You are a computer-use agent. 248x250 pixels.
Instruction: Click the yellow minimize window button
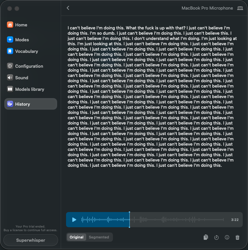click(x=17, y=9)
